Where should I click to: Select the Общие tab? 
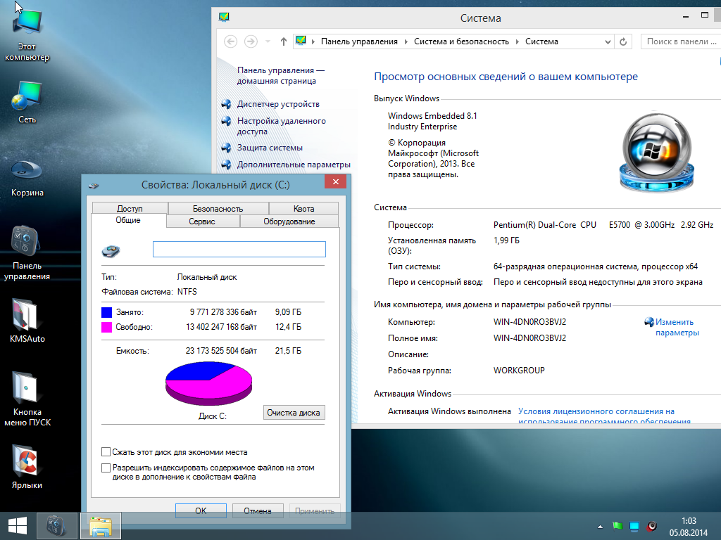128,220
